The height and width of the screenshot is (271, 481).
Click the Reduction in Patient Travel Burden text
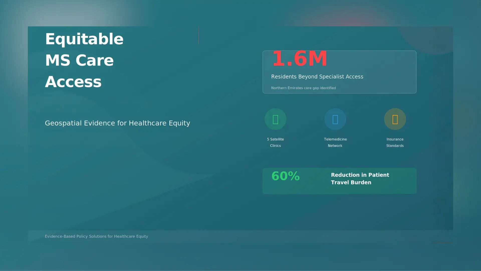click(x=360, y=179)
